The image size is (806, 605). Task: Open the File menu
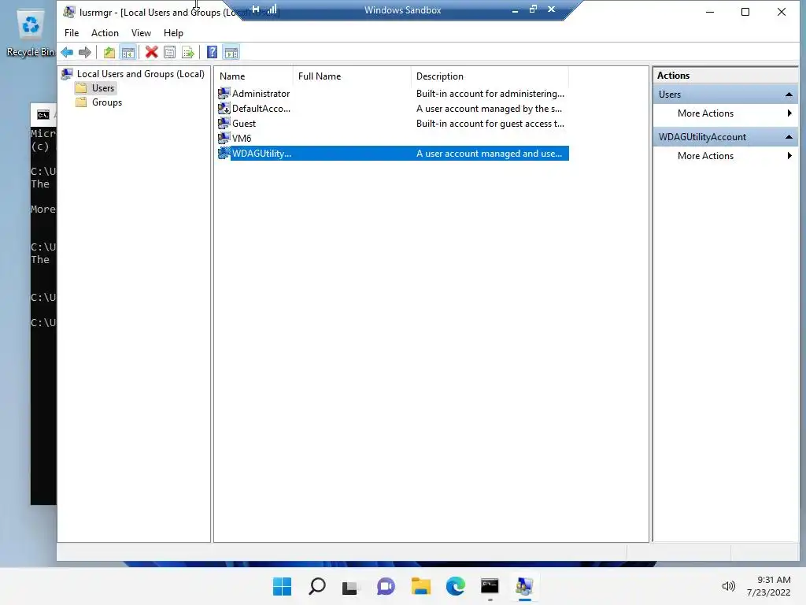click(x=72, y=33)
